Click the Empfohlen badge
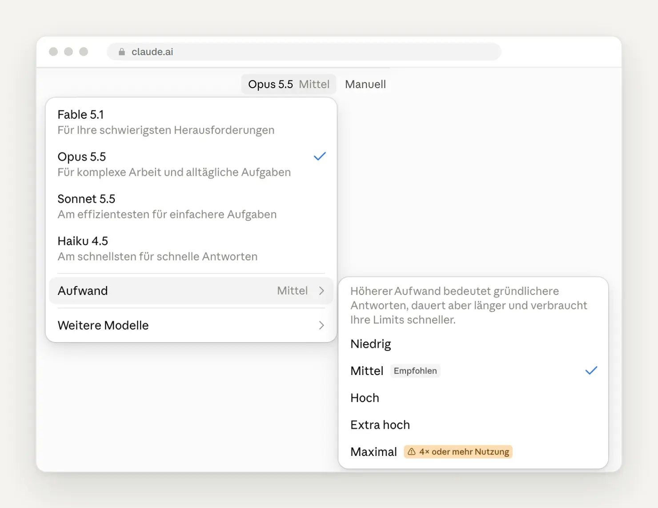 [x=415, y=371]
